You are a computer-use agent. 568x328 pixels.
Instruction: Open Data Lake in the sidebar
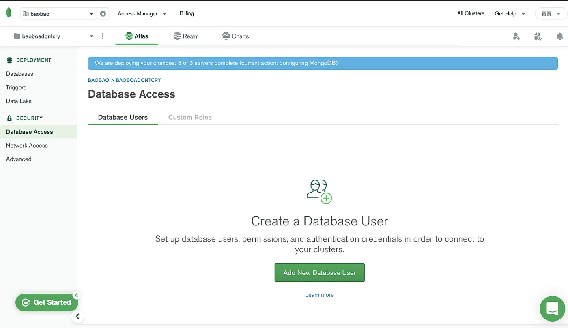(x=19, y=101)
